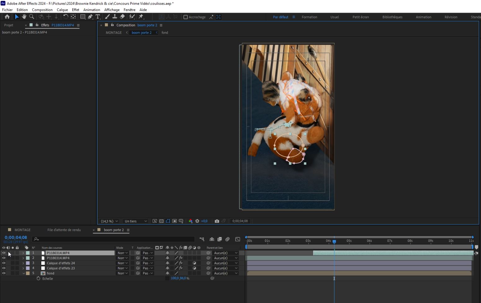This screenshot has width=481, height=303.
Task: Click the Home icon in toolbar
Action: [7, 17]
